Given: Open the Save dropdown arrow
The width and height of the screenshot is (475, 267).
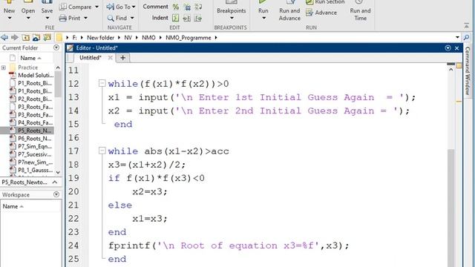Looking at the screenshot, I should pos(47,19).
